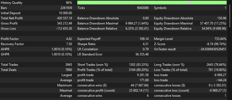Select the Symbols label
The height and width of the screenshot is (100, 232).
[160, 8]
